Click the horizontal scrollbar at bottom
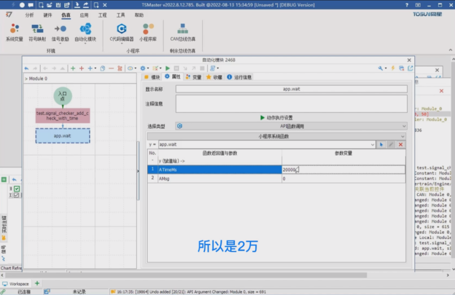This screenshot has height=295, width=455. tap(186, 275)
